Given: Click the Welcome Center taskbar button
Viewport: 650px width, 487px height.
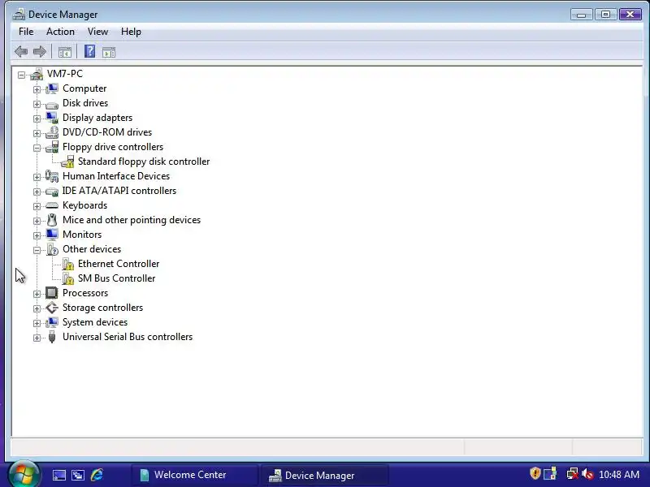Looking at the screenshot, I should [x=194, y=475].
